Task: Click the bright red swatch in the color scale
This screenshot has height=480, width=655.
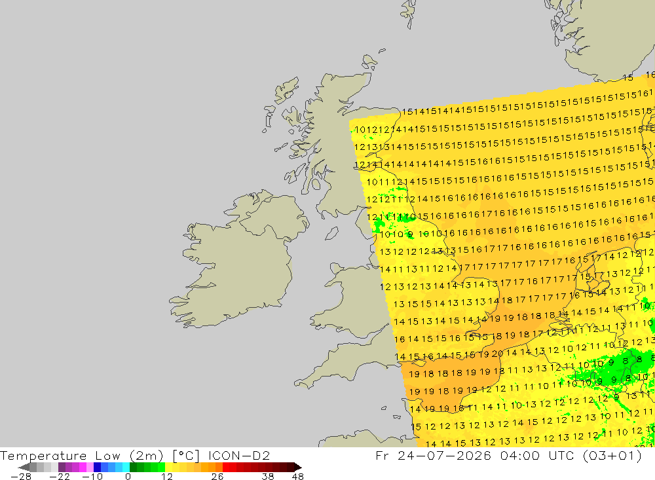Action: click(226, 467)
